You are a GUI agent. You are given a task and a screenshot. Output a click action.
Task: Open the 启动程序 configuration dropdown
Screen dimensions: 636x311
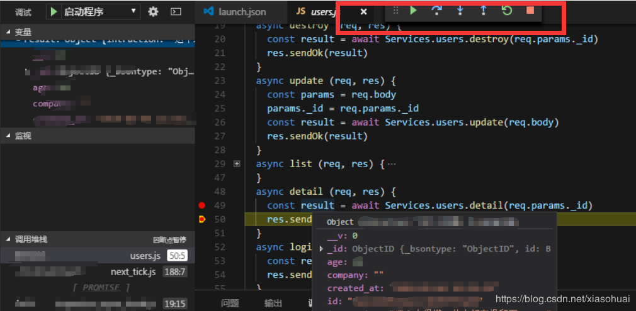point(99,12)
